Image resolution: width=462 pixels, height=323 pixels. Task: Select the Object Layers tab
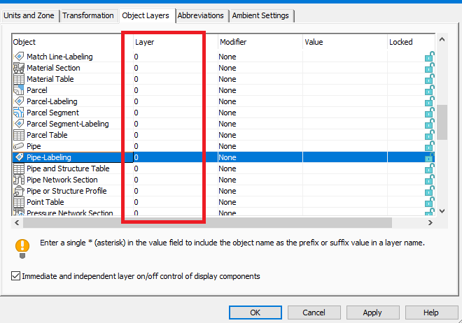[x=146, y=15]
